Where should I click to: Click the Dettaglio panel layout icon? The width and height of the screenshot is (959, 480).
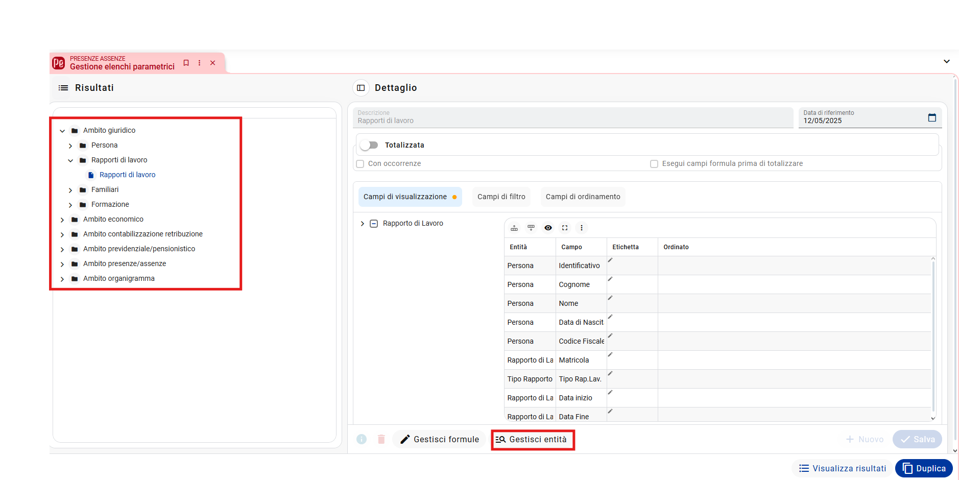tap(361, 88)
